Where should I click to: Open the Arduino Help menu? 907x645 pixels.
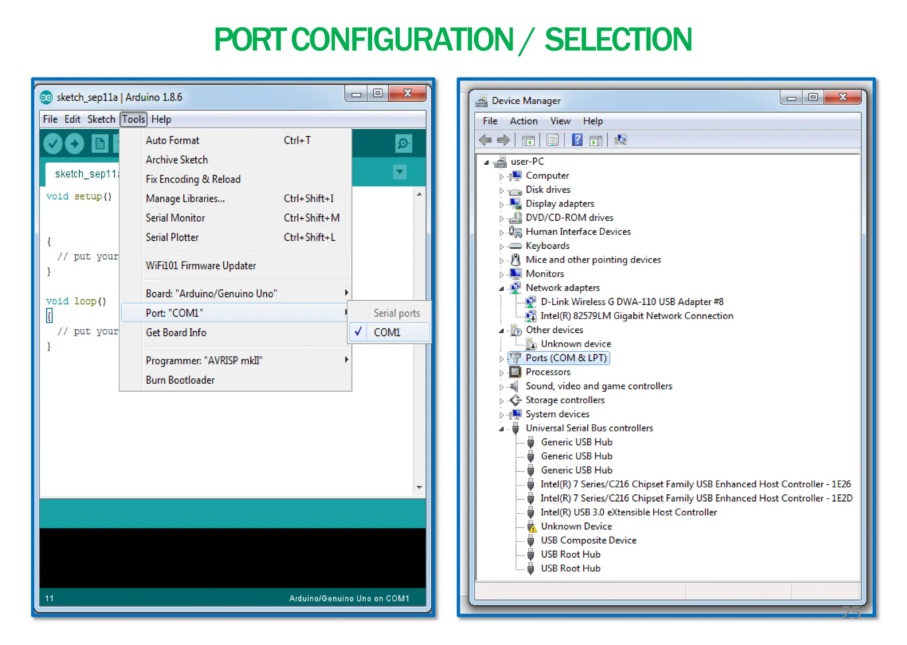point(161,119)
